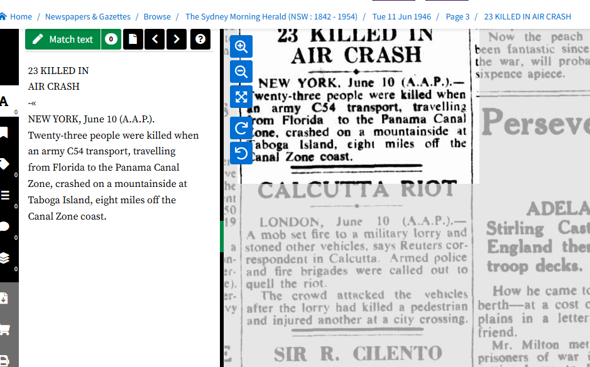Go to Tue 11 Jun 1946 breadcrumb
The width and height of the screenshot is (590, 367).
[402, 16]
